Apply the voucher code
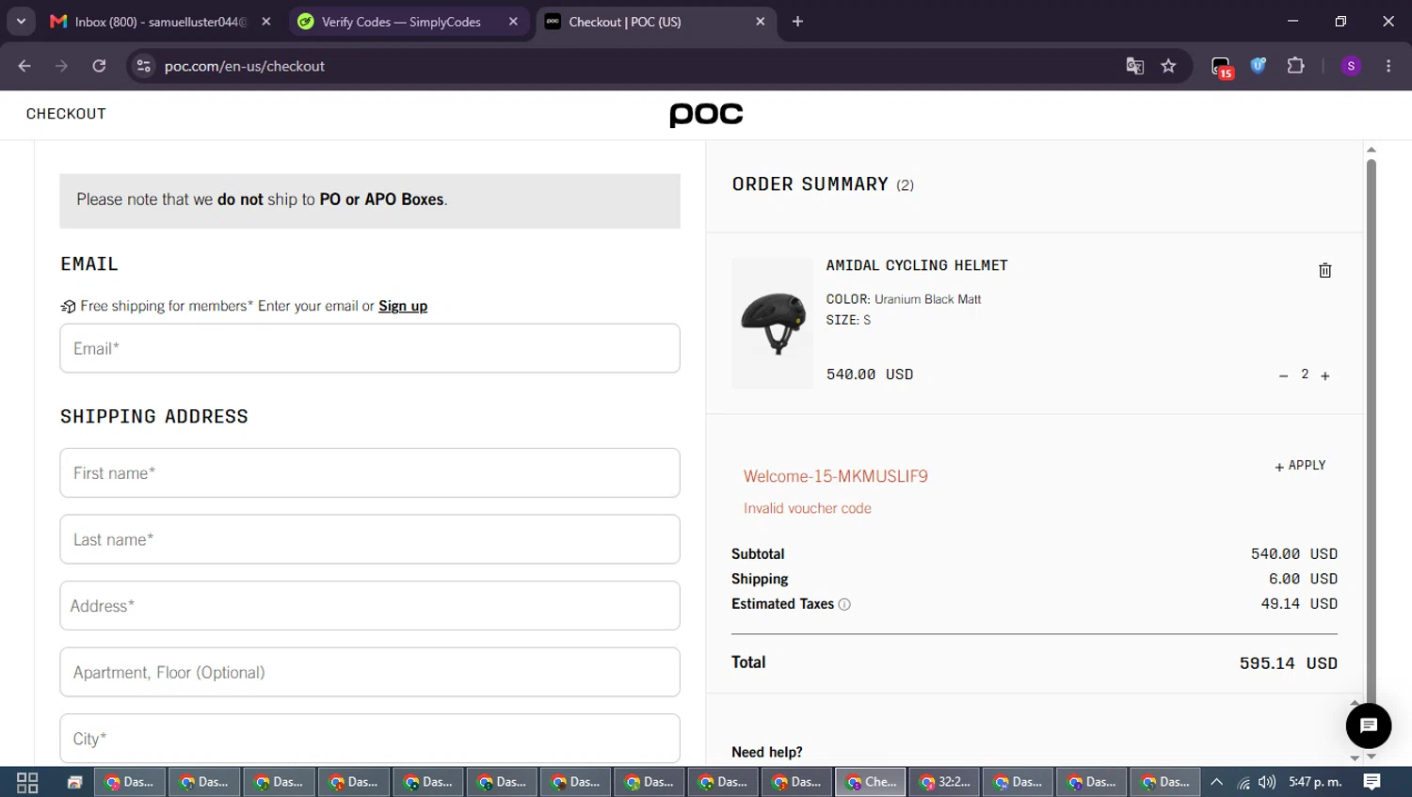The height and width of the screenshot is (797, 1412). pyautogui.click(x=1300, y=466)
